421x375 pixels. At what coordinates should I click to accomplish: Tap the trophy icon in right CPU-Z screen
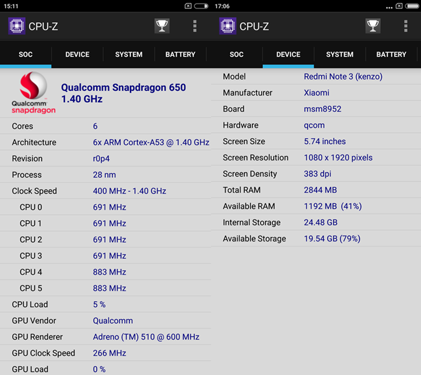(373, 26)
